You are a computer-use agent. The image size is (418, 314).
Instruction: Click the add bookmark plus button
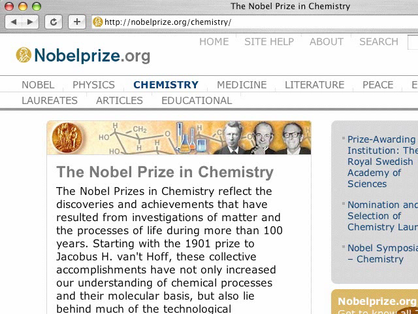pyautogui.click(x=76, y=22)
